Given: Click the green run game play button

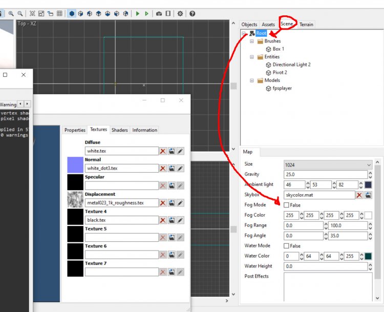Looking at the screenshot, I should coord(138,14).
